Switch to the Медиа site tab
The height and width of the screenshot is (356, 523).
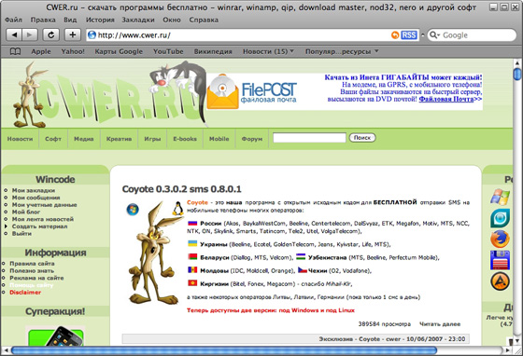tap(84, 139)
